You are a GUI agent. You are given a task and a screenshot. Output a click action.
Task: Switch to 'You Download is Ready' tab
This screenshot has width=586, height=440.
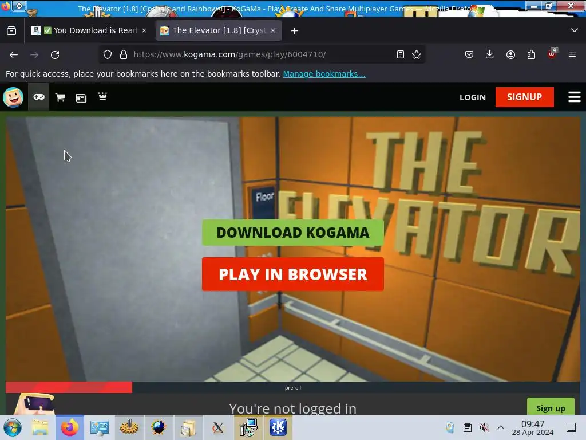coord(90,30)
